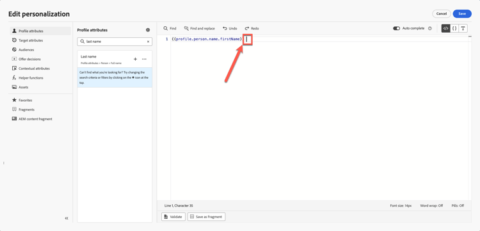Select the Last name attribute row

tap(115, 60)
